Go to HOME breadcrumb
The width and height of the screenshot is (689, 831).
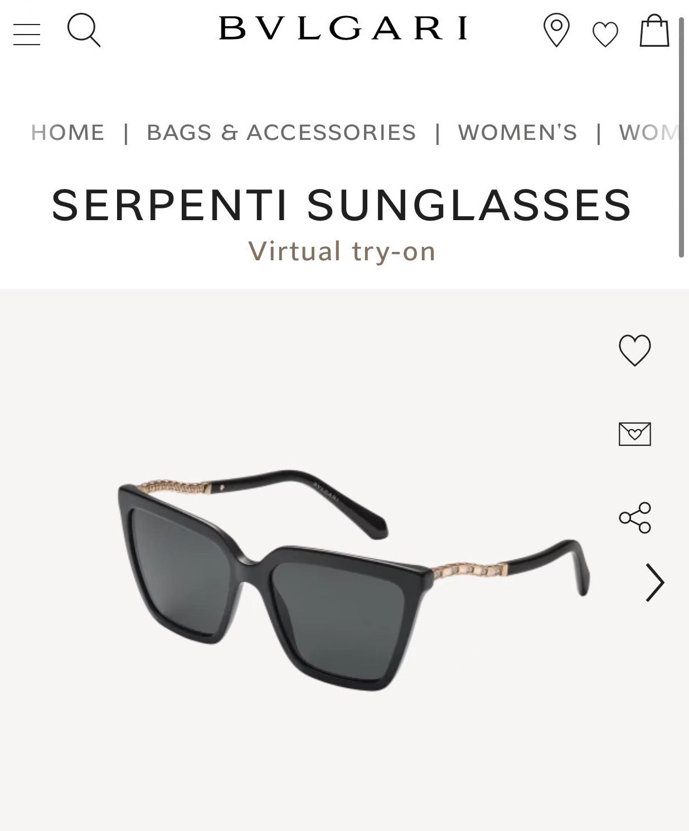coord(68,133)
